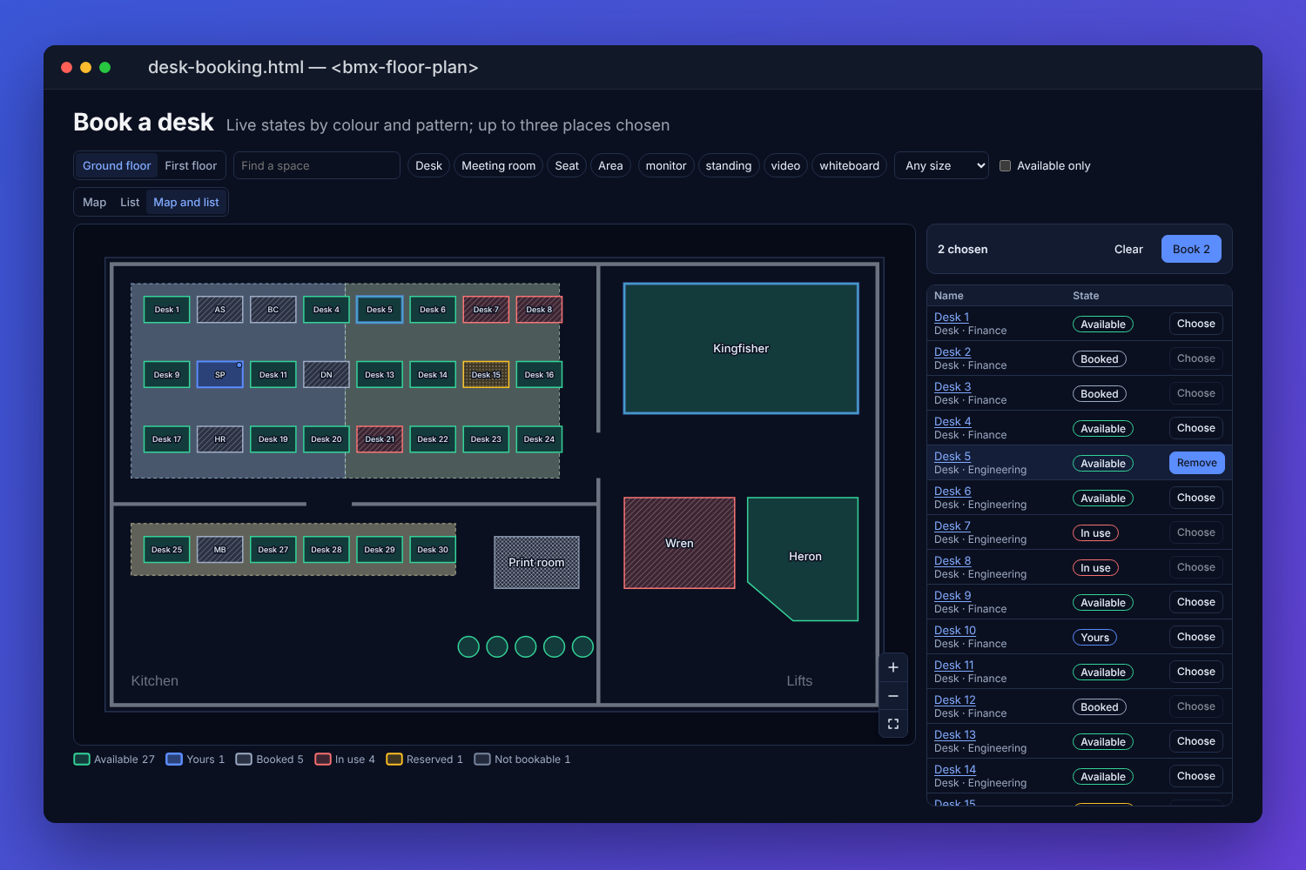Toggle the Desk type filter

coord(428,165)
